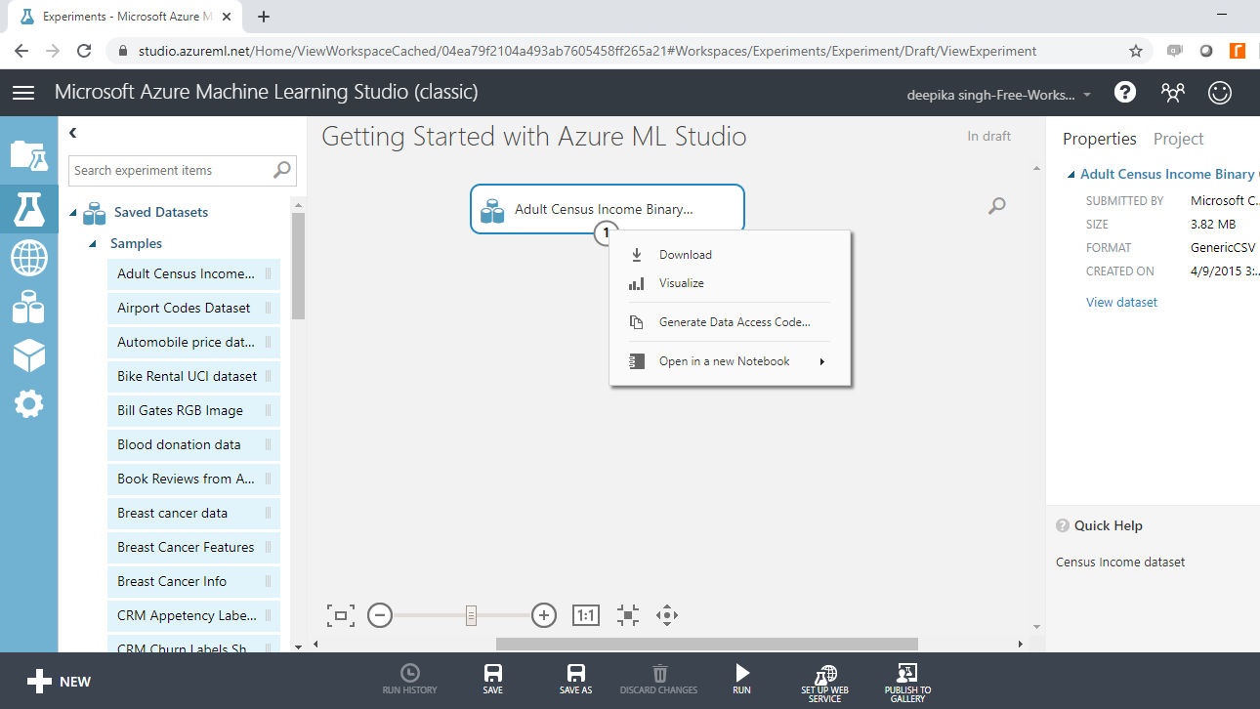
Task: Click the zoom to fit icon
Action: click(x=341, y=615)
